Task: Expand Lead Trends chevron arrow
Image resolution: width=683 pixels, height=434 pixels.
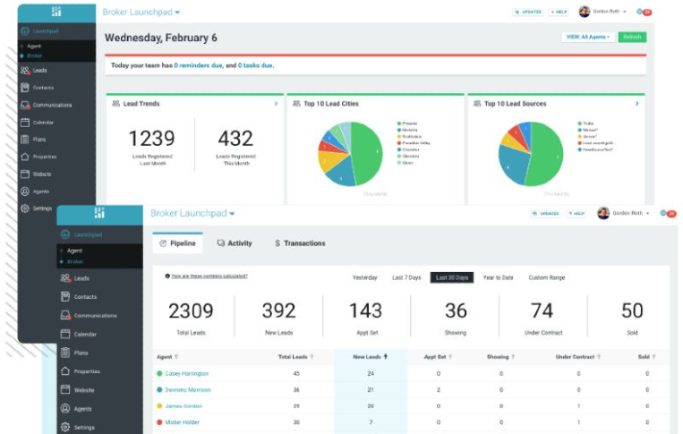Action: [277, 104]
